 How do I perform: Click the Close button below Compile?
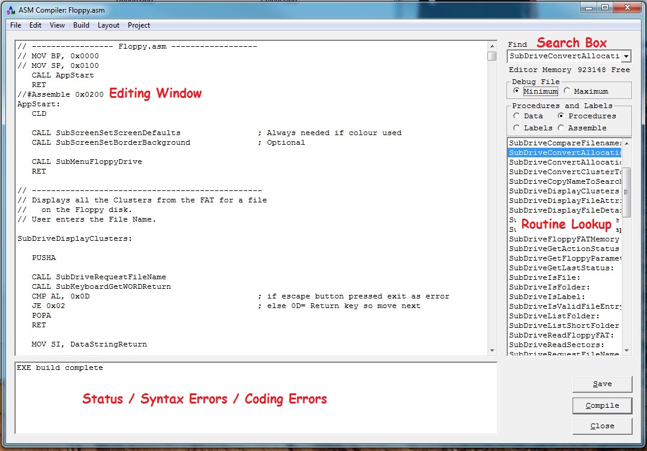point(602,426)
